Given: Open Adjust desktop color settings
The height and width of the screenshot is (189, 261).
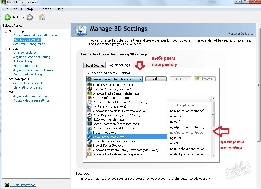Looking at the screenshot, I should tap(33, 57).
